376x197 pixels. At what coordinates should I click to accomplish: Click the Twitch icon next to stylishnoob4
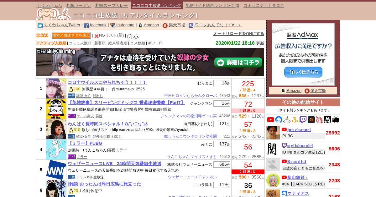click(284, 145)
